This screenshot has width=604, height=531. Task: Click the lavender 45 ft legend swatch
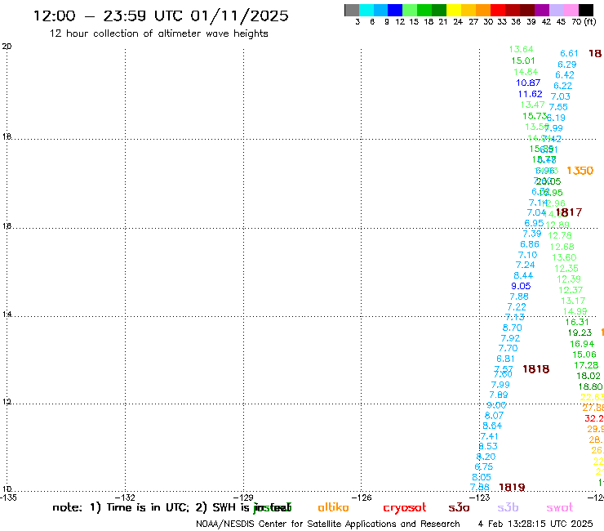pyautogui.click(x=557, y=10)
